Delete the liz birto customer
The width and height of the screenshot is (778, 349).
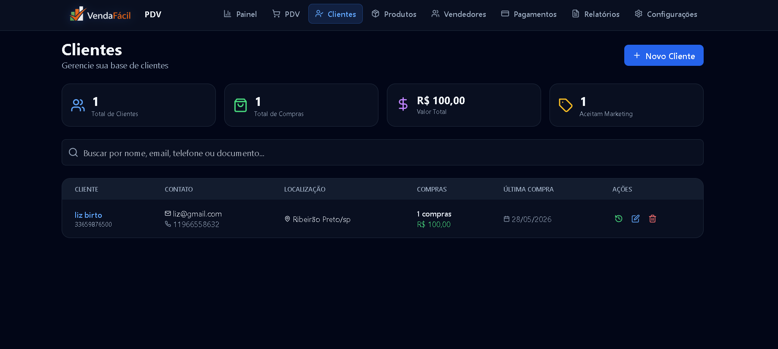pos(653,219)
